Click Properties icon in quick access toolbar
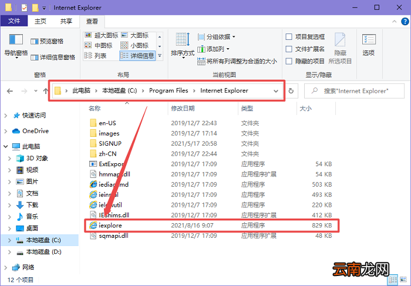This screenshot has height=286, width=411. point(24,8)
